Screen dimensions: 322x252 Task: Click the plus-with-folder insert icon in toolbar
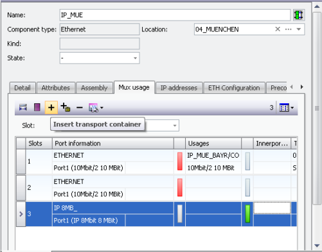point(66,107)
